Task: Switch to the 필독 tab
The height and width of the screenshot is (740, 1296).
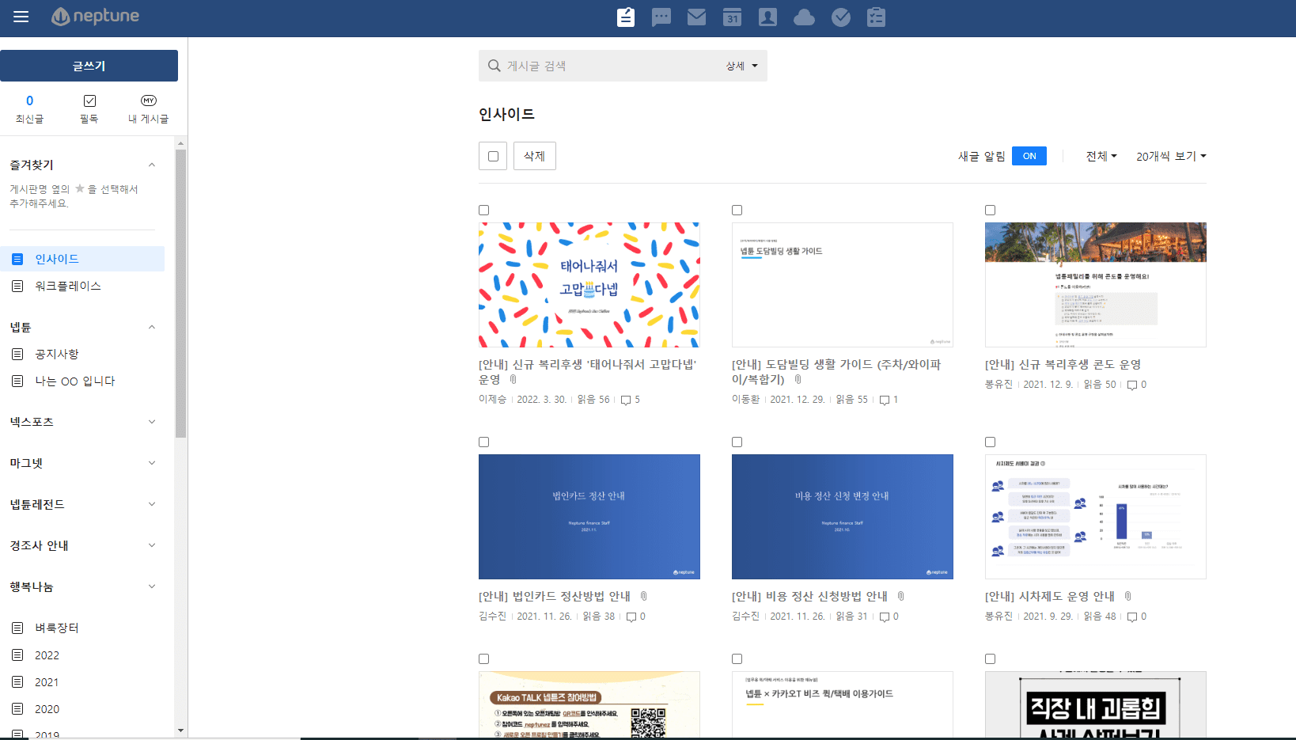Action: (89, 109)
